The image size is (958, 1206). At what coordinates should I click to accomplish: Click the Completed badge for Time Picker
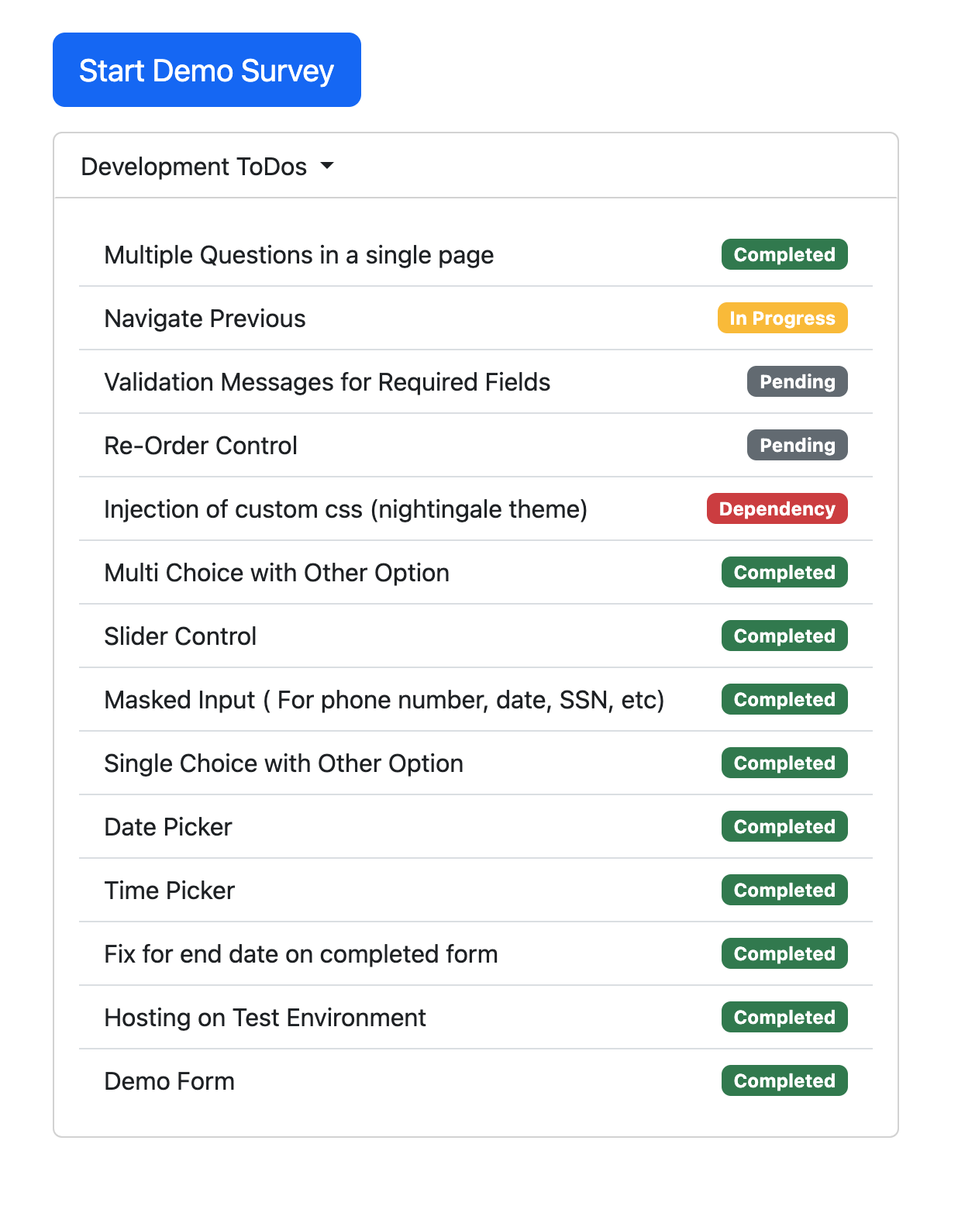pyautogui.click(x=784, y=890)
